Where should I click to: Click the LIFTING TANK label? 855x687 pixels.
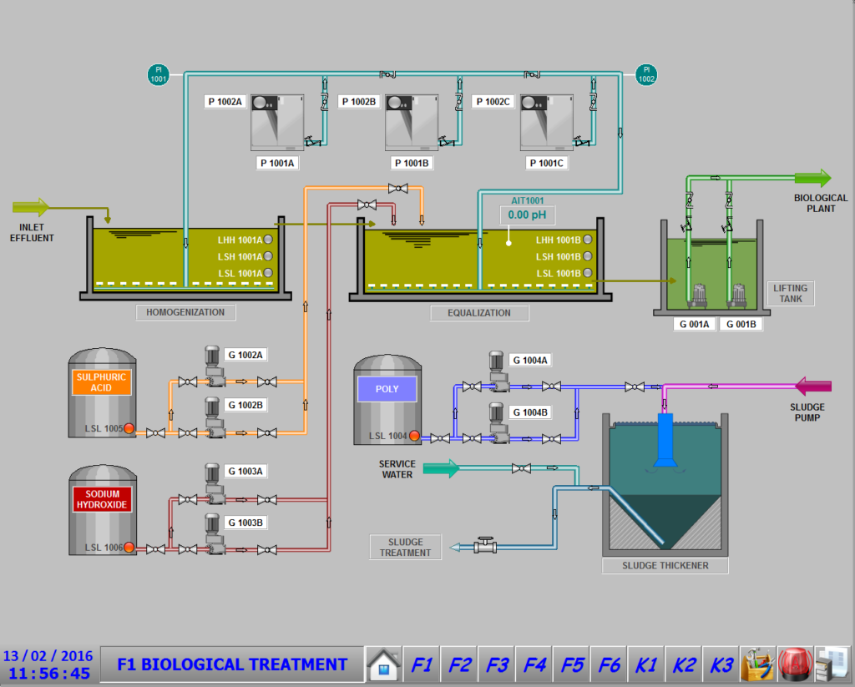tap(791, 293)
